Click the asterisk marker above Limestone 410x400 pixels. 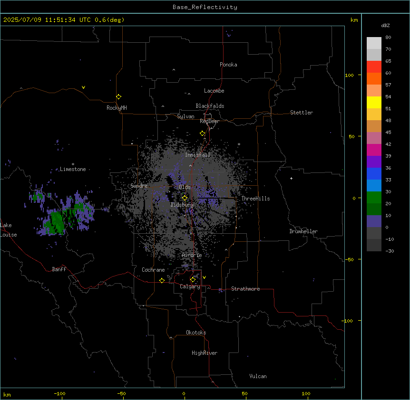pos(73,164)
